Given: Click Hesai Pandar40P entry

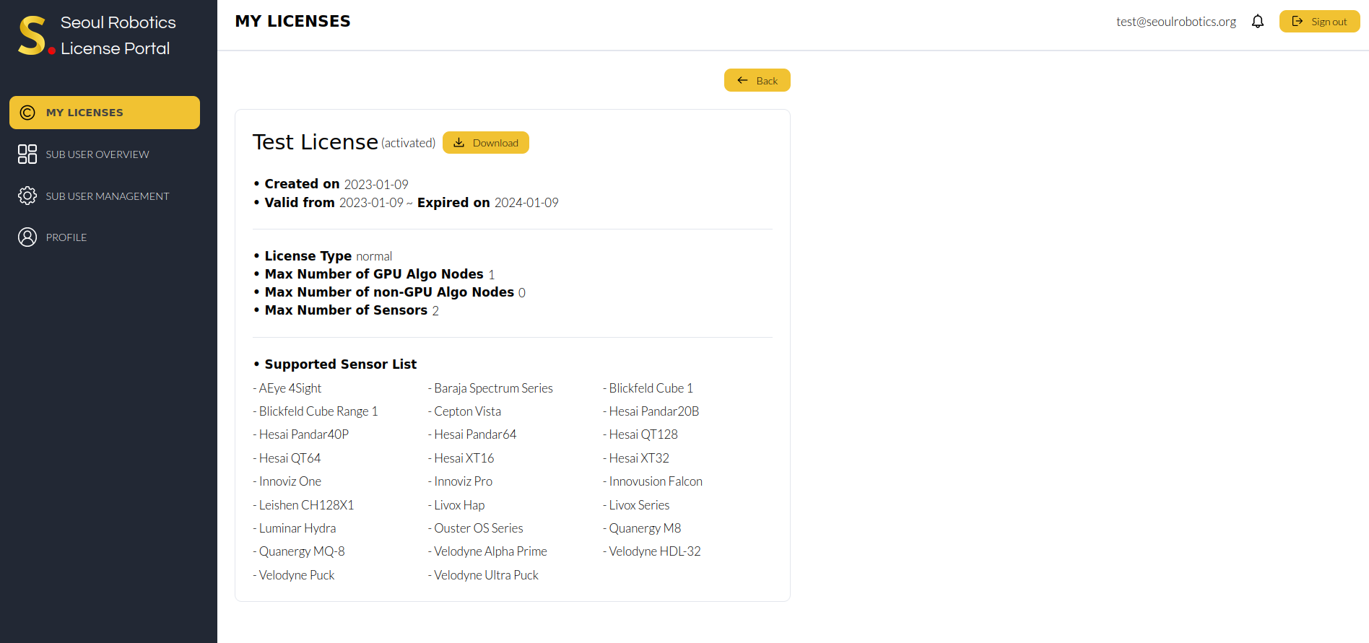Looking at the screenshot, I should tap(301, 434).
